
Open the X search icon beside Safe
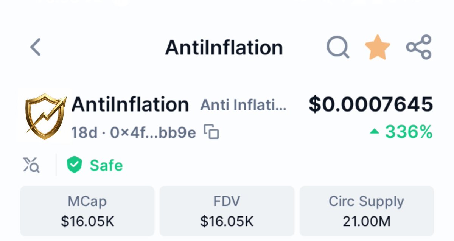coord(31,165)
